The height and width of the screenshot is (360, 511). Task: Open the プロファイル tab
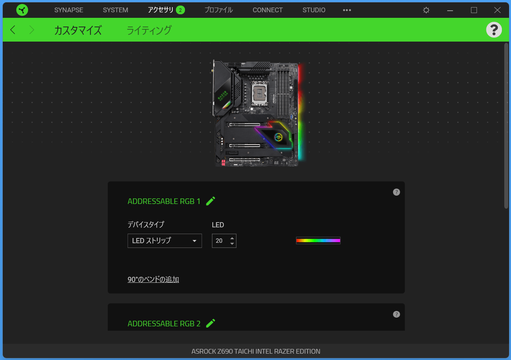coord(219,10)
